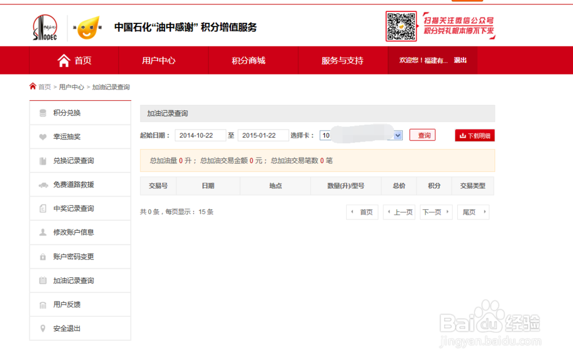The image size is (573, 361).
Task: Click 用户中心 in the breadcrumb
Action: (71, 87)
